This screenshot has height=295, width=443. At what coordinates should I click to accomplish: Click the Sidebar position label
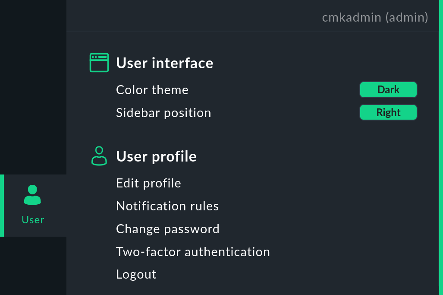tap(163, 113)
